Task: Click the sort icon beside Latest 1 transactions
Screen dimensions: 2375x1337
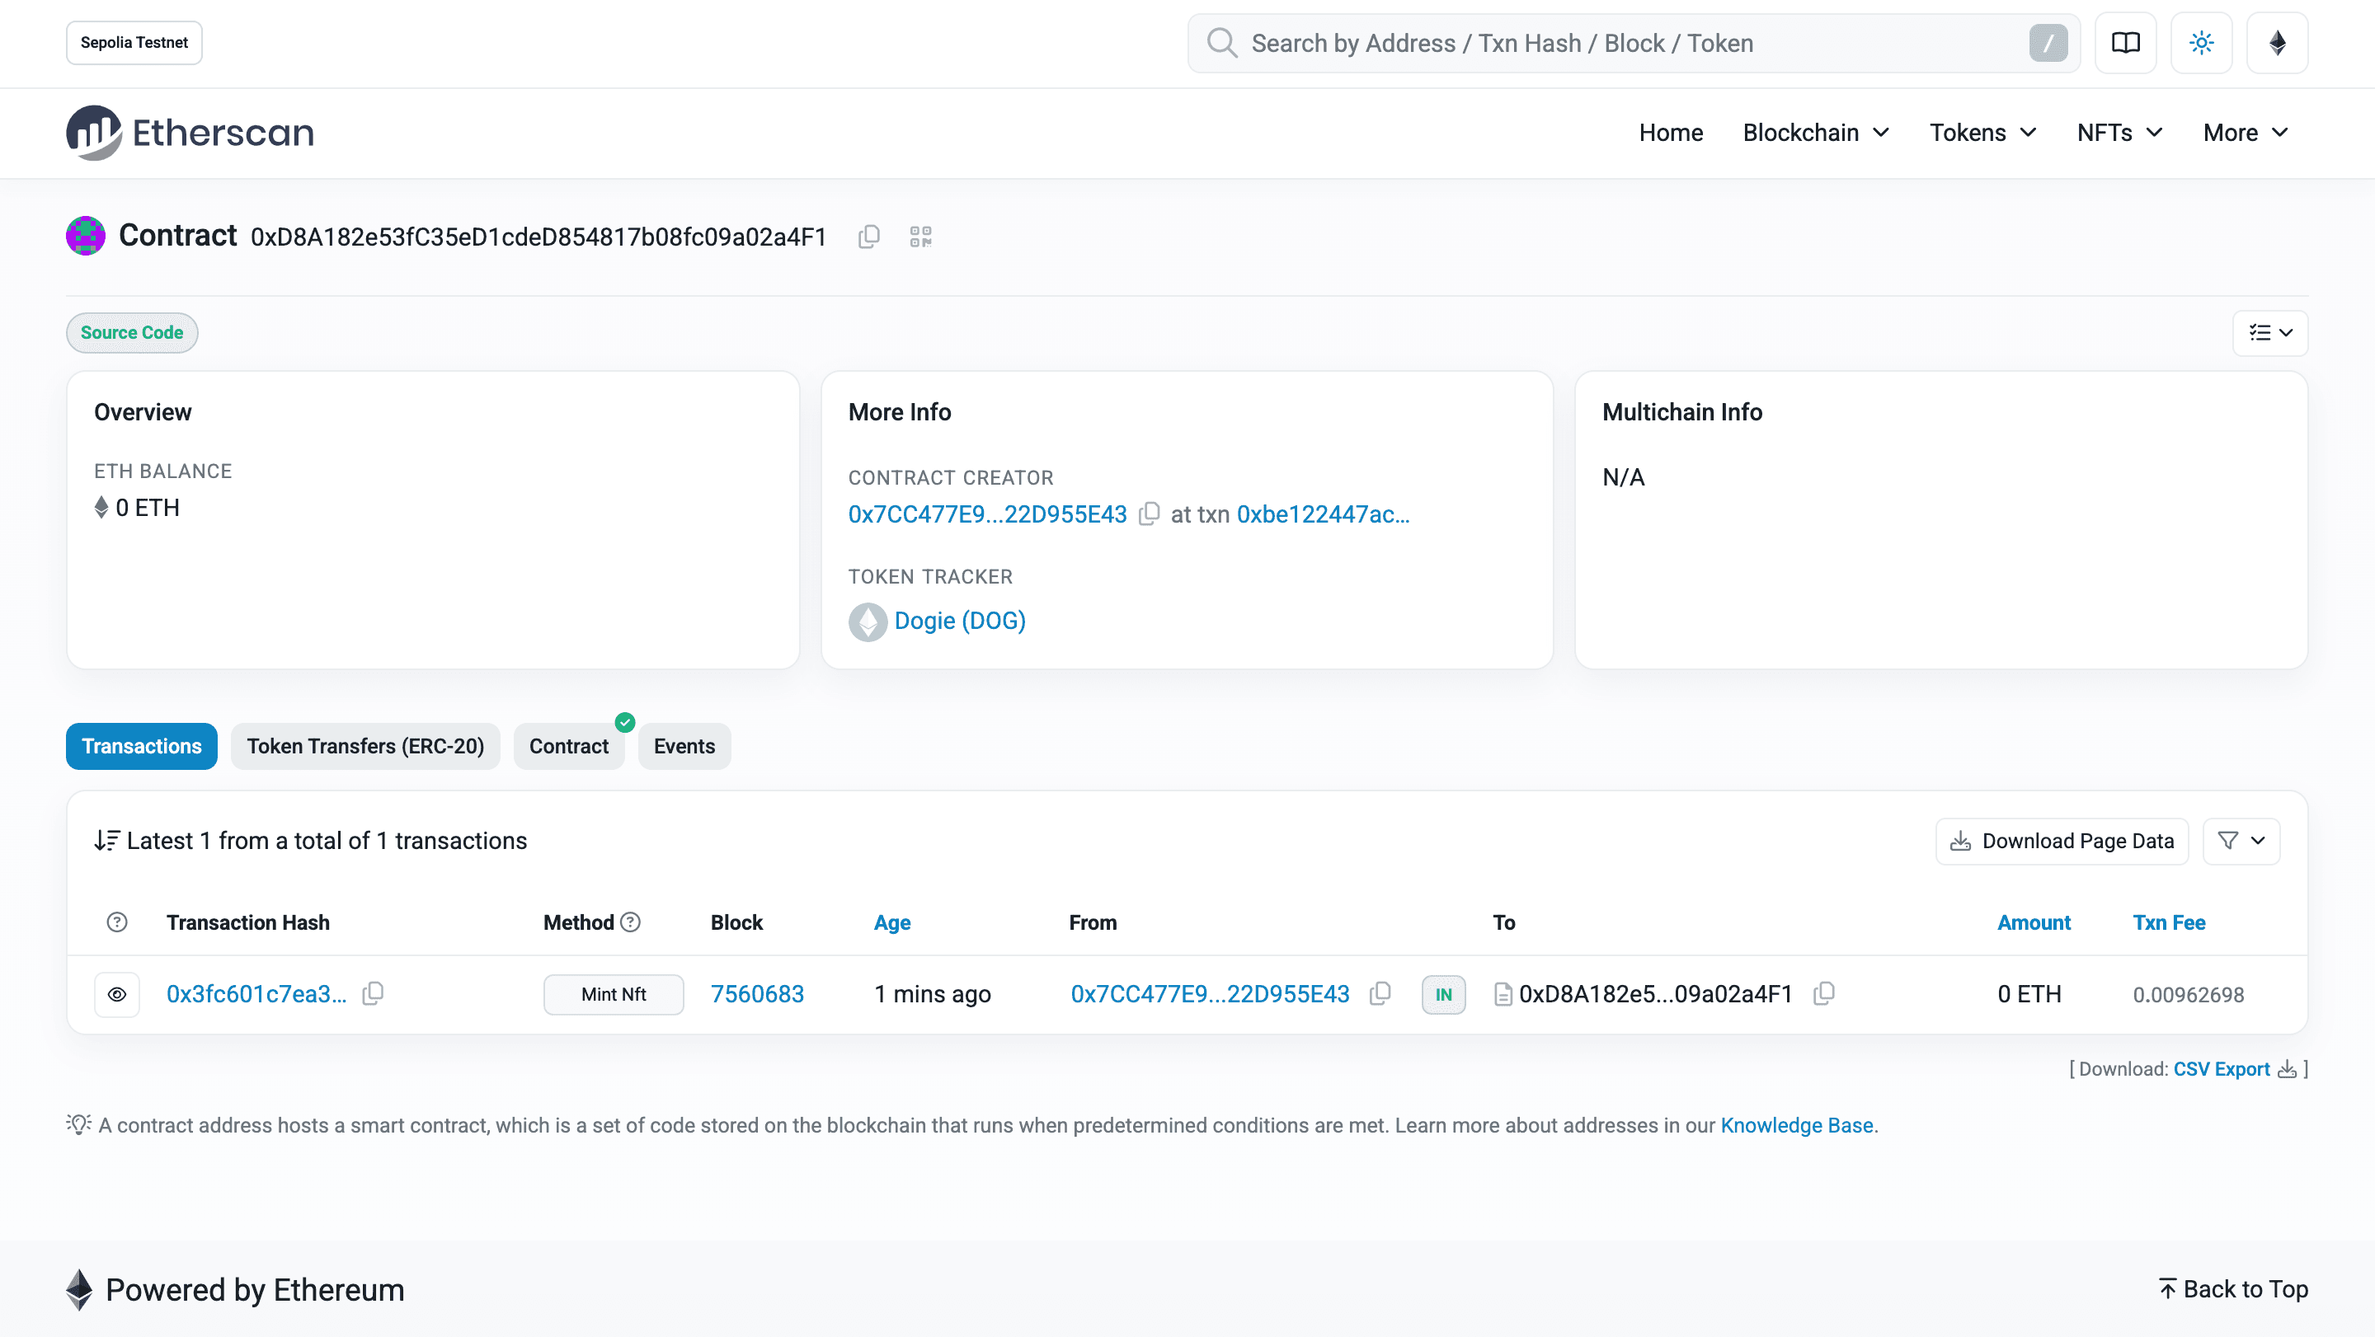Action: coord(106,840)
